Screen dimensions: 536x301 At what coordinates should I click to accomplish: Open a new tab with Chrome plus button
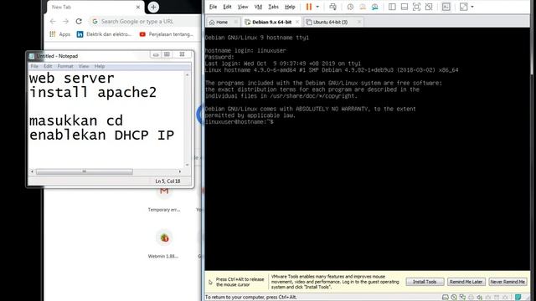click(153, 8)
